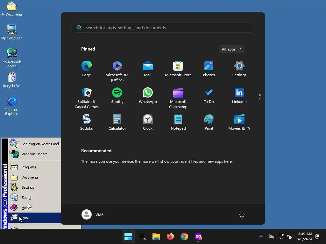The width and height of the screenshot is (326, 244).
Task: Click Set Program Access and Defaults
Action: [x=35, y=144]
